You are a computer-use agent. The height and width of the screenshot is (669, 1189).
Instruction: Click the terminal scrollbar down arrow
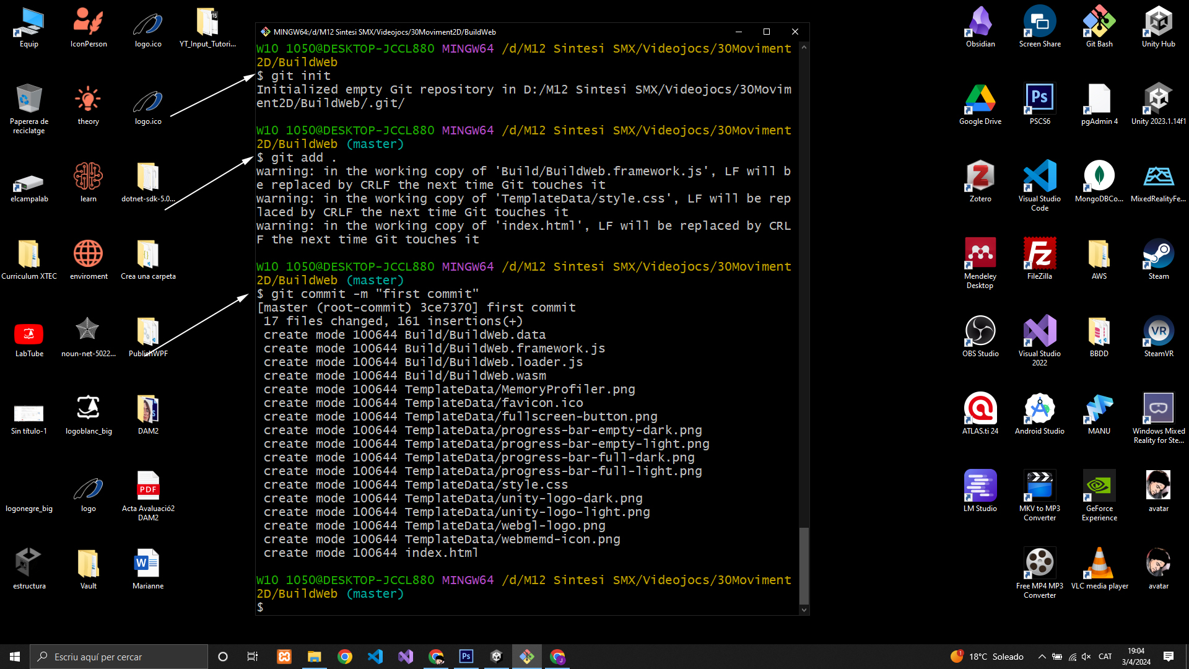point(804,610)
